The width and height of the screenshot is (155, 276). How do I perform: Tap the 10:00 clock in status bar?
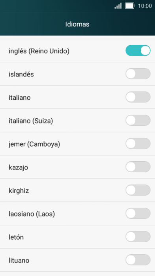(145, 6)
